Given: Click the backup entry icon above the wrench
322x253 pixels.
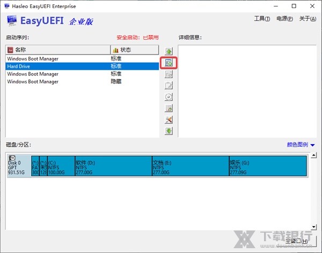Looking at the screenshot, I should (169, 108).
